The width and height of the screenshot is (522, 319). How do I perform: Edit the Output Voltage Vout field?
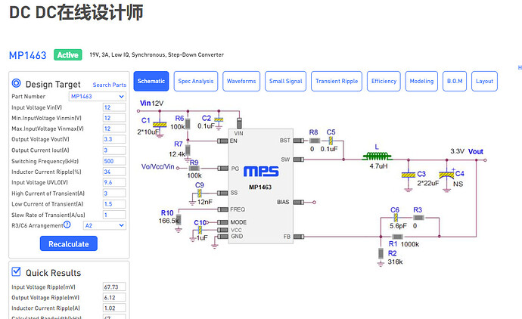pos(114,139)
